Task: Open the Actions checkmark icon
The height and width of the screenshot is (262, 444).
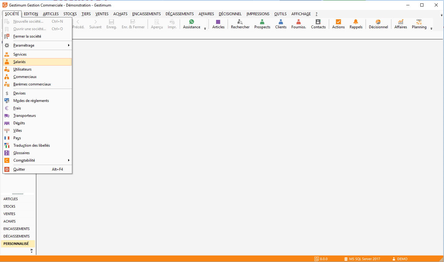Action: coord(338,22)
